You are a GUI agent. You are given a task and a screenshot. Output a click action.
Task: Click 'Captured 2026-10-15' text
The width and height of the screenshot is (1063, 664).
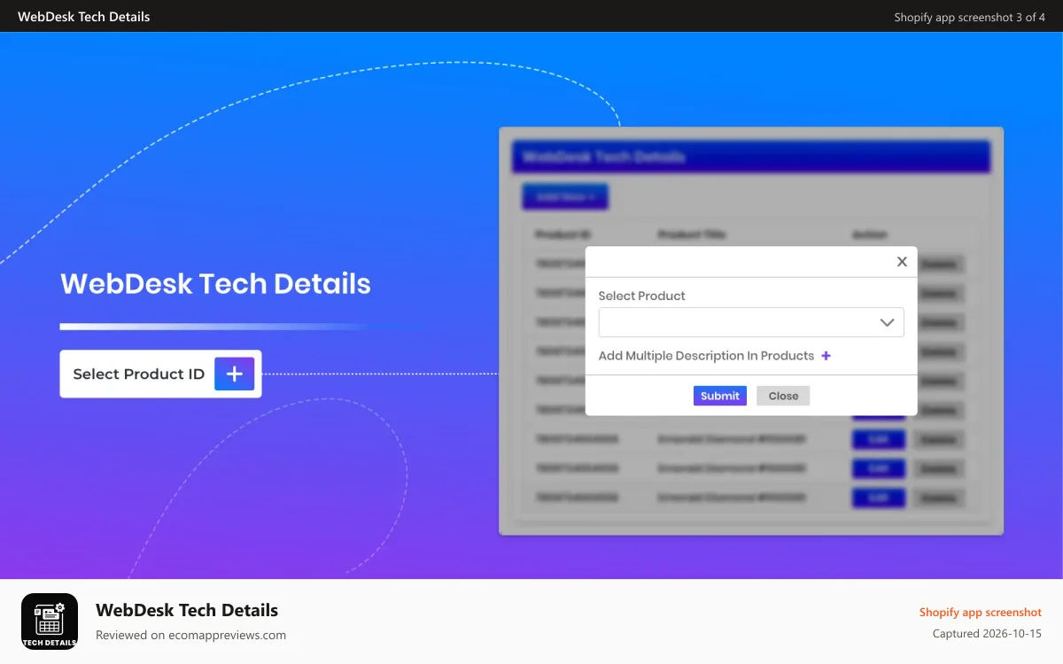click(x=987, y=634)
